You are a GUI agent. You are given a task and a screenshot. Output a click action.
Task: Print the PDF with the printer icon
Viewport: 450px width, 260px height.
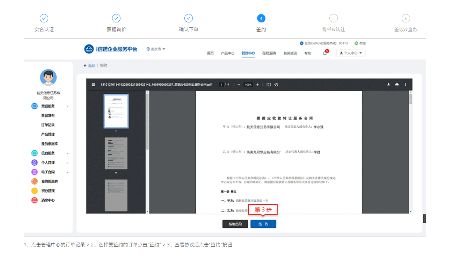397,85
